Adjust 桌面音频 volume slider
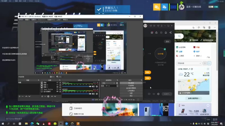This screenshot has height=126, width=225. (x=77, y=94)
